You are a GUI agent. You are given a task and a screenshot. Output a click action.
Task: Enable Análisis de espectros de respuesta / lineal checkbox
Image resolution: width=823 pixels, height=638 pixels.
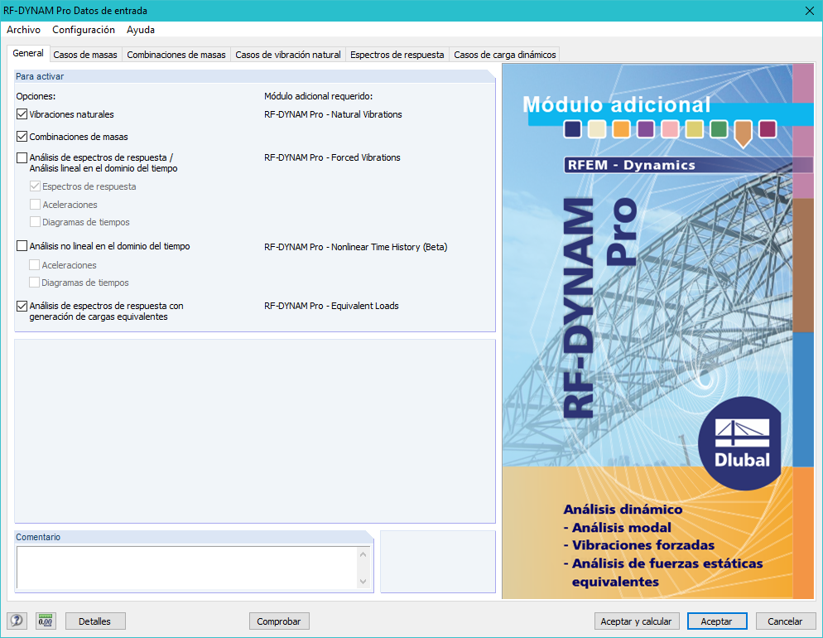[x=22, y=157]
